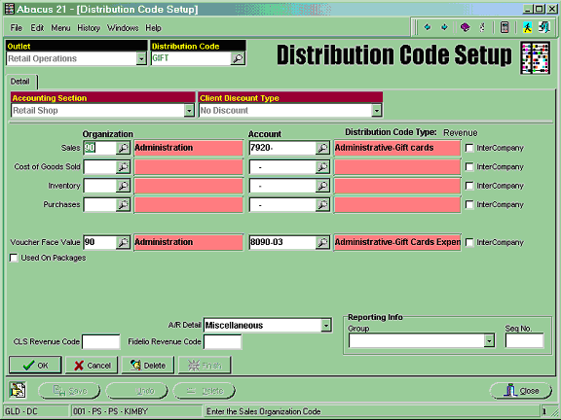Select the Detail tab
The image size is (561, 420).
click(x=20, y=82)
